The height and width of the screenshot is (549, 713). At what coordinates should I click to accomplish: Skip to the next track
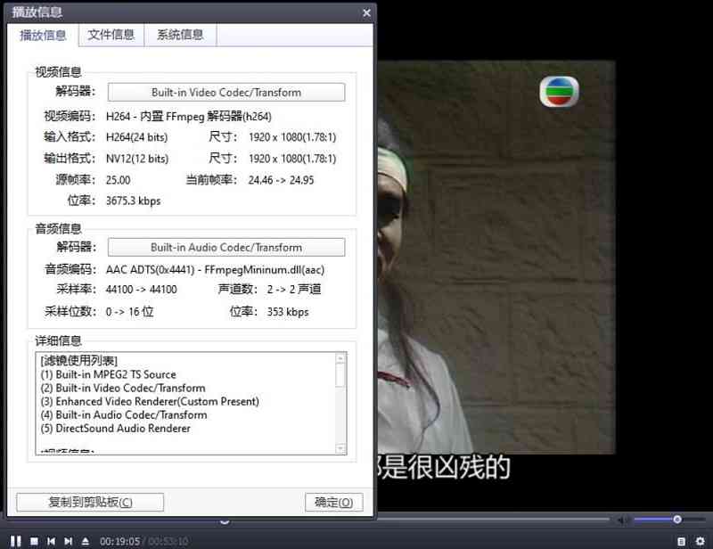tap(69, 541)
